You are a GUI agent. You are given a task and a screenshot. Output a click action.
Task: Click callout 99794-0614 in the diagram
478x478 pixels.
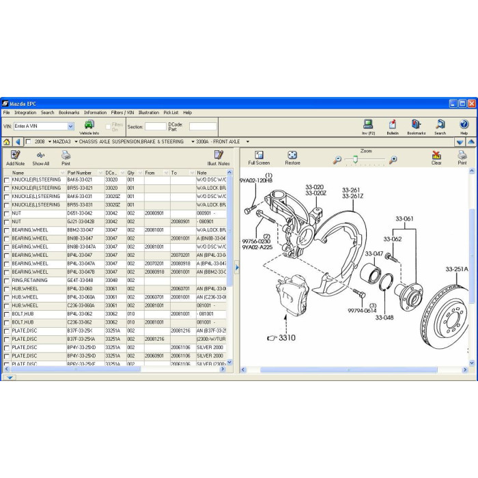pos(362,311)
